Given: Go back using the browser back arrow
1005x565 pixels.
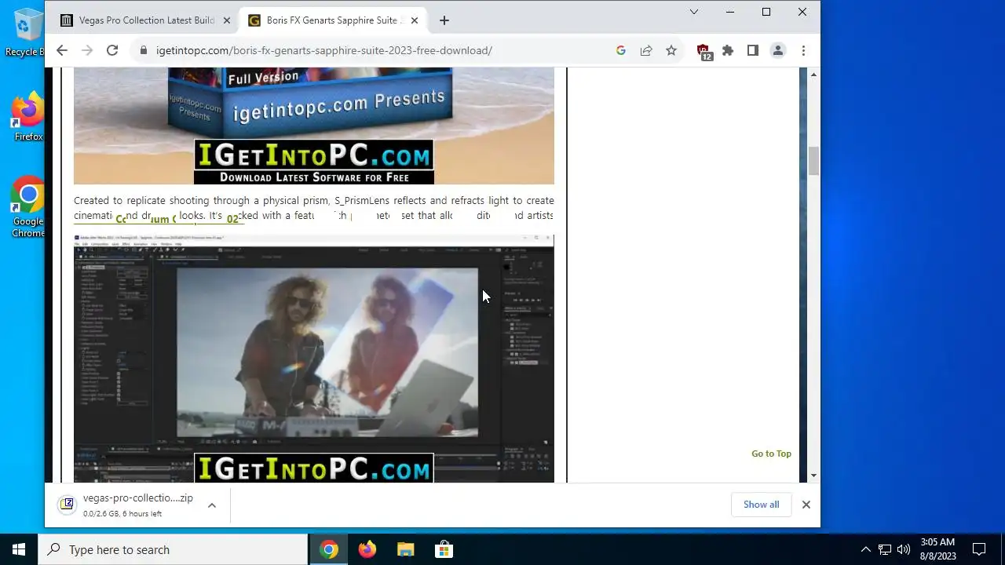Looking at the screenshot, I should click(62, 50).
